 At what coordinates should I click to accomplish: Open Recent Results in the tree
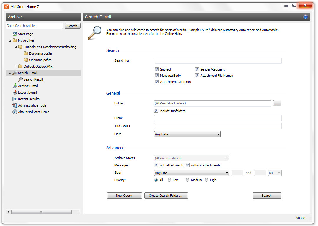(x=29, y=99)
